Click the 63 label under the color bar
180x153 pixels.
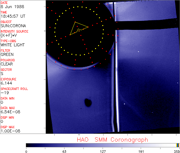pos(64,151)
